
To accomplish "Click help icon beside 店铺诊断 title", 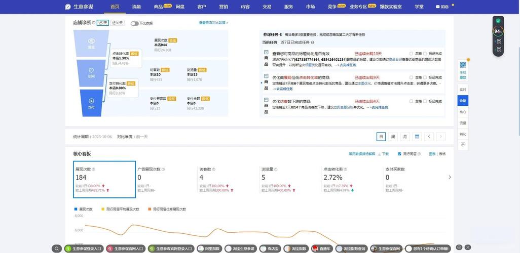I will 94,23.
